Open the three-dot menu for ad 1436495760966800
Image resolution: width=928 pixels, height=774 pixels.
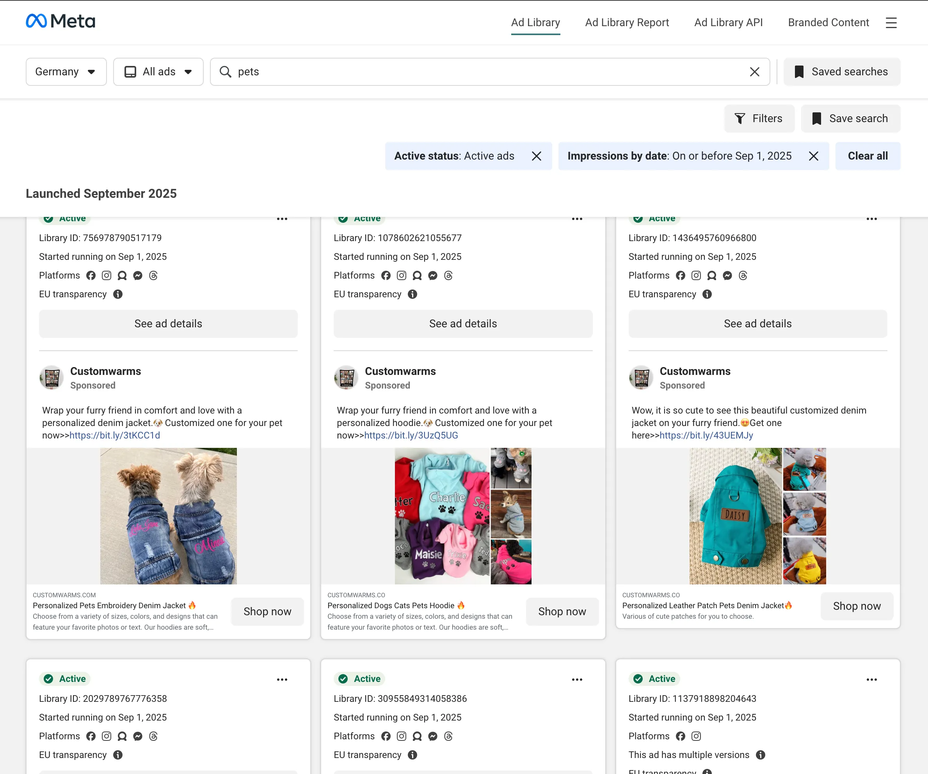871,219
